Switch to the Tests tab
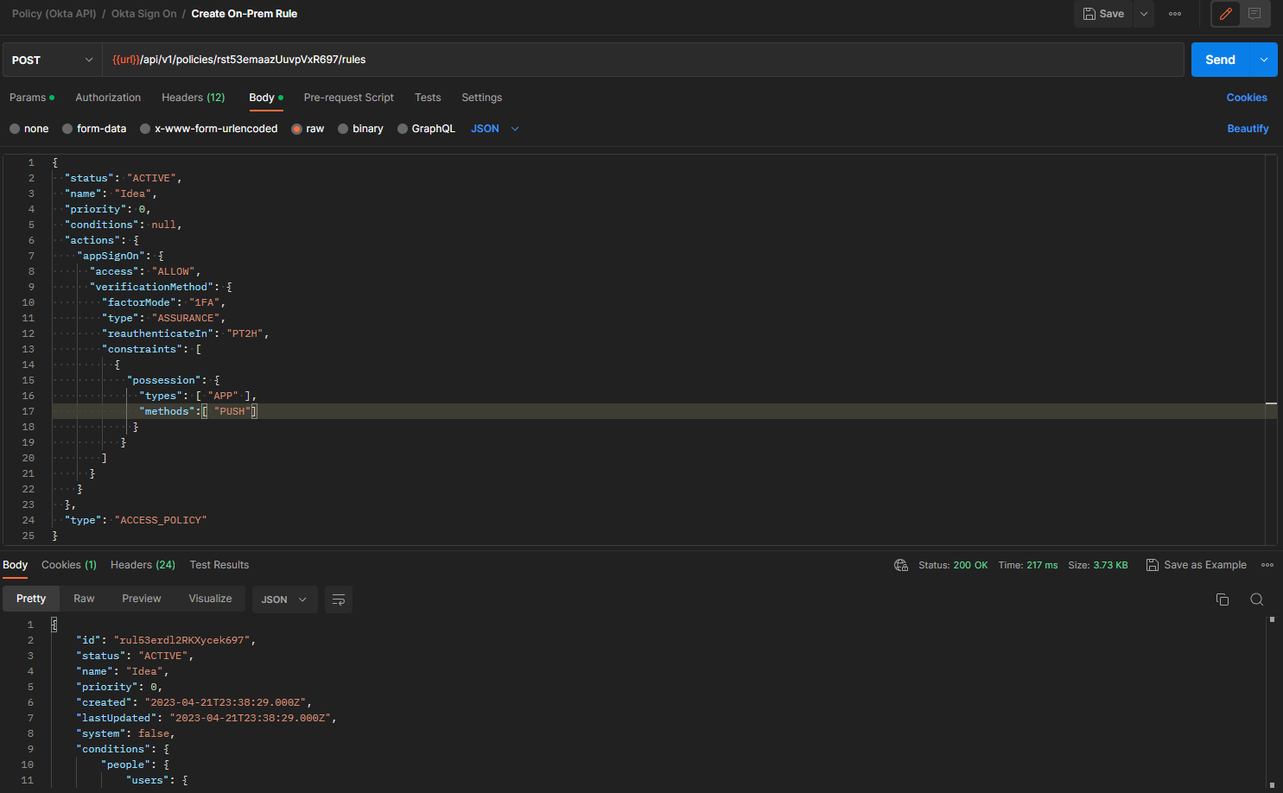 coord(428,98)
